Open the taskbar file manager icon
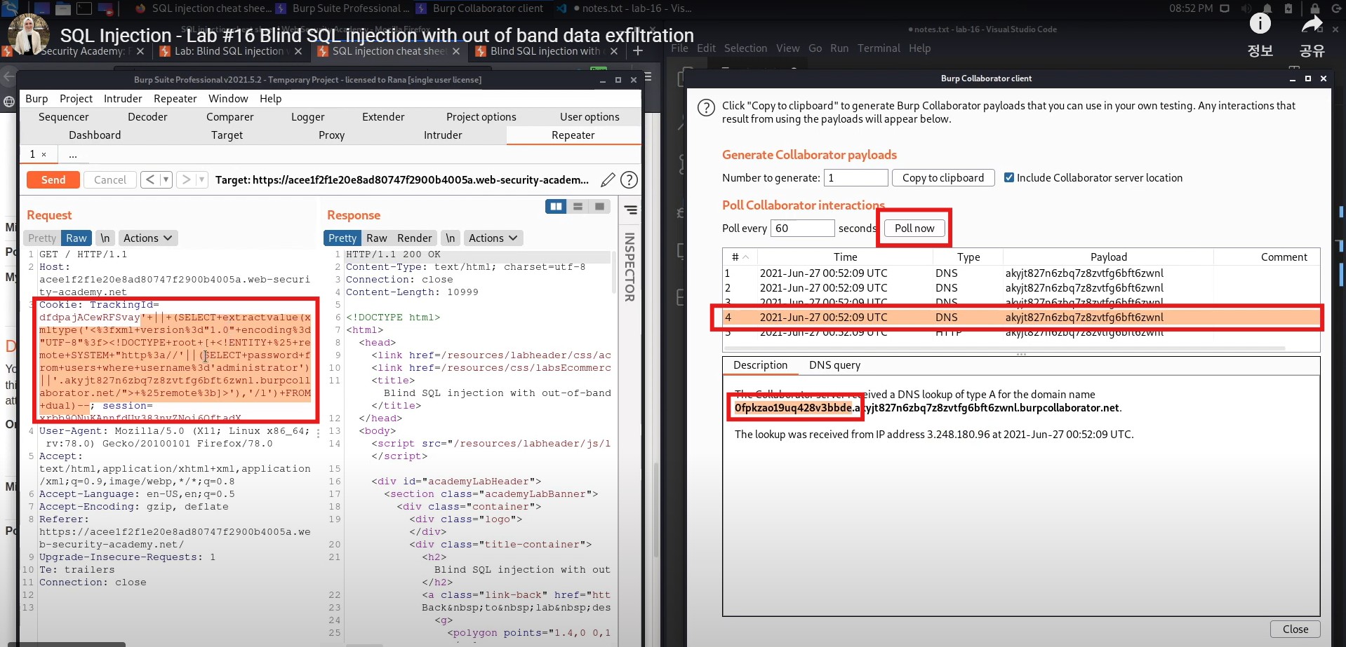This screenshot has height=647, width=1346. pyautogui.click(x=63, y=8)
